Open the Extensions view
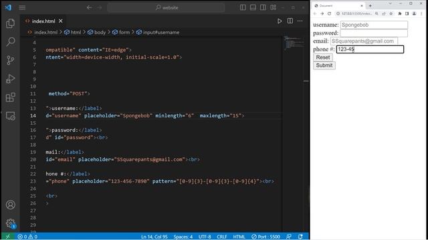The width and height of the screenshot is (428, 240). (x=11, y=97)
